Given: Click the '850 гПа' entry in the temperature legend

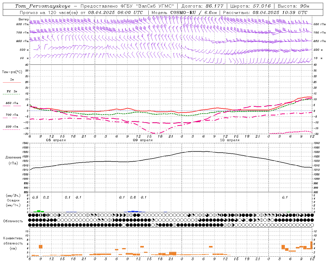Looking at the screenshot, I should [12, 103].
